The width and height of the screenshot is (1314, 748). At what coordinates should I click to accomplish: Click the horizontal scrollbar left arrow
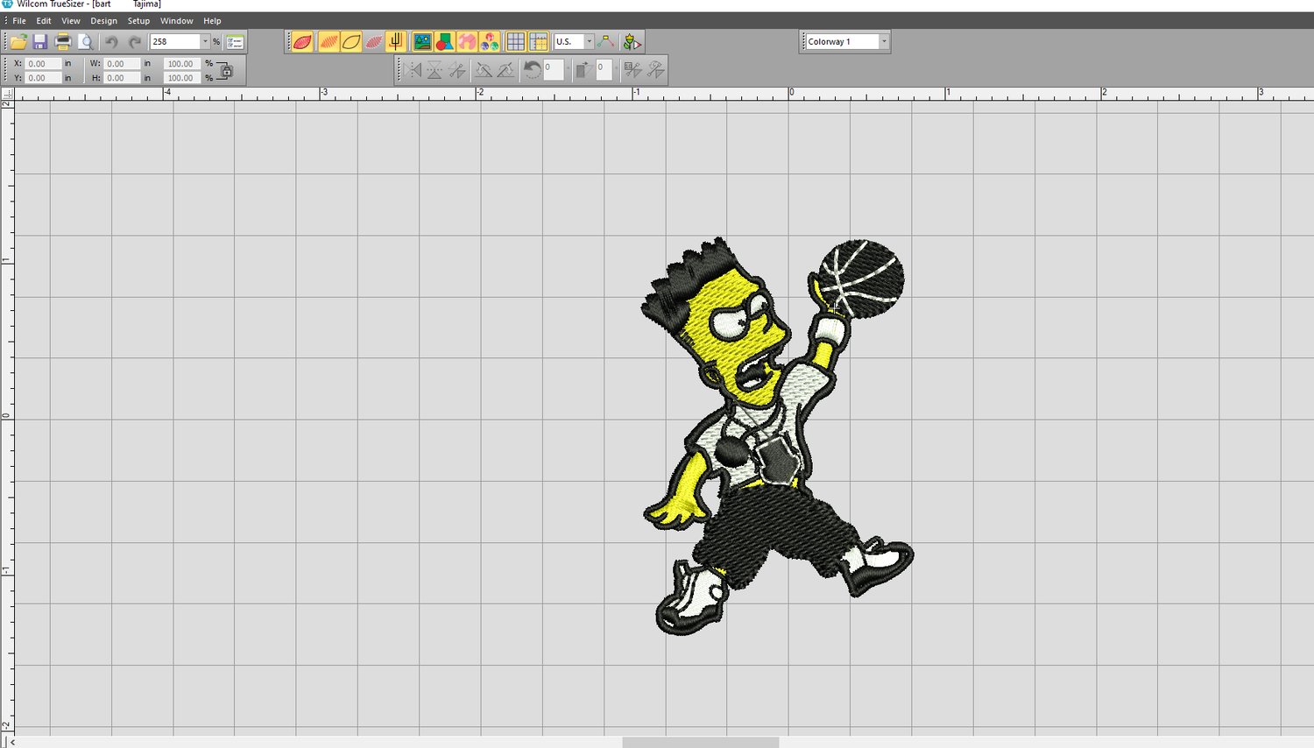click(11, 742)
